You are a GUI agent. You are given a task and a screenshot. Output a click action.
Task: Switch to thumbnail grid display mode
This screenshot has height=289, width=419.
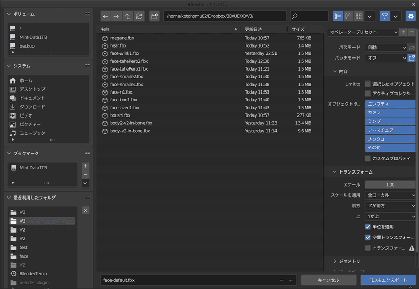click(x=359, y=16)
